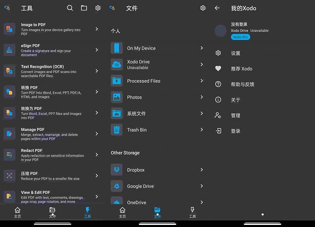The height and width of the screenshot is (227, 315).
Task: Tap the On My Device phone icon
Action: [x=117, y=48]
